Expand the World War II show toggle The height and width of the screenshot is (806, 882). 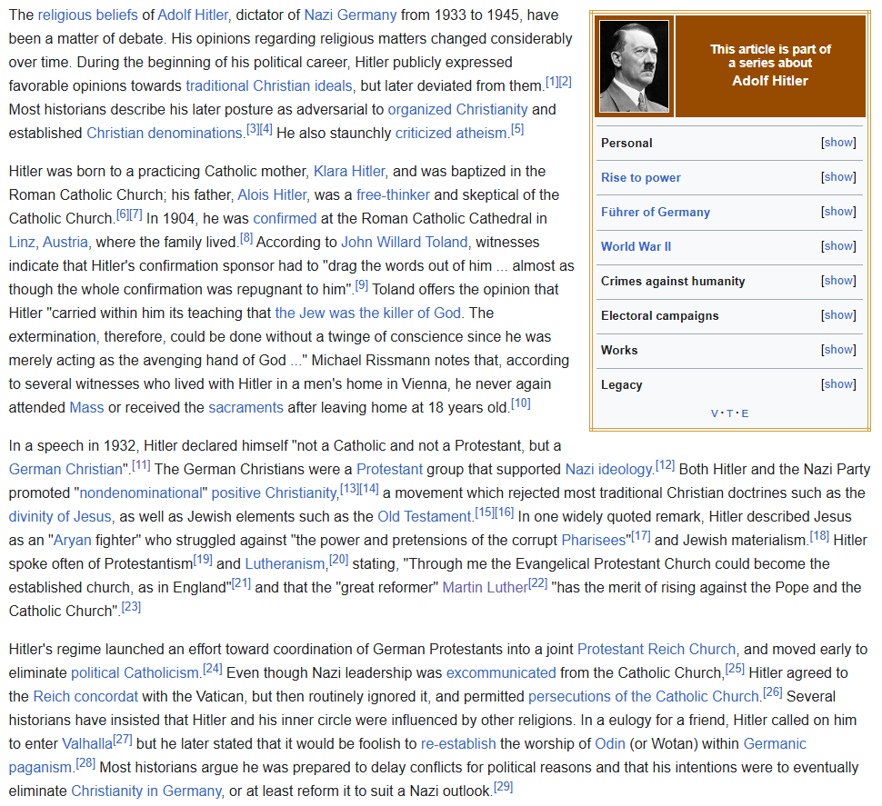pyautogui.click(x=838, y=246)
